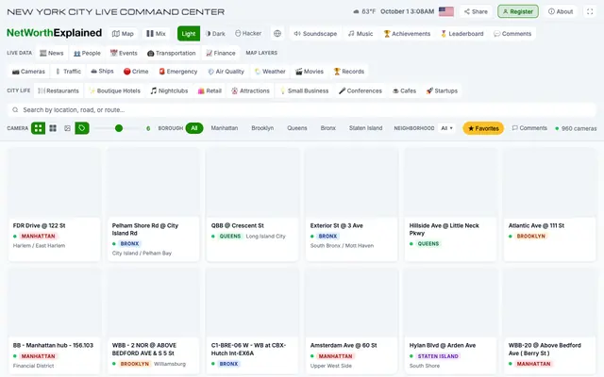Open the Music option
This screenshot has height=377, width=604.
(361, 34)
